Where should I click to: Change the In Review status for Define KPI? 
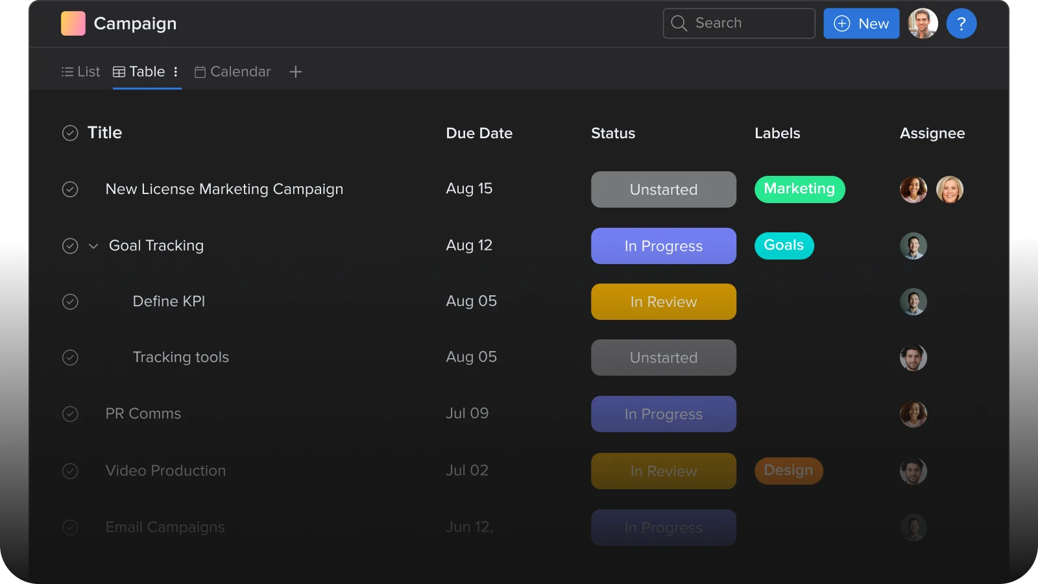click(663, 302)
